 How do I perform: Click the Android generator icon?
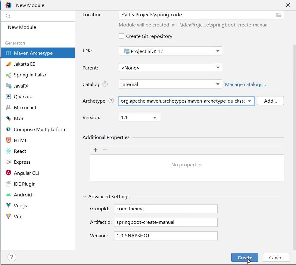click(8, 195)
